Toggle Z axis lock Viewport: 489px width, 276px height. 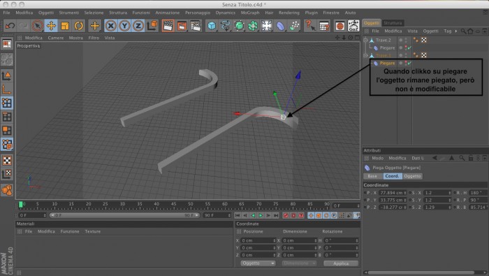138,26
